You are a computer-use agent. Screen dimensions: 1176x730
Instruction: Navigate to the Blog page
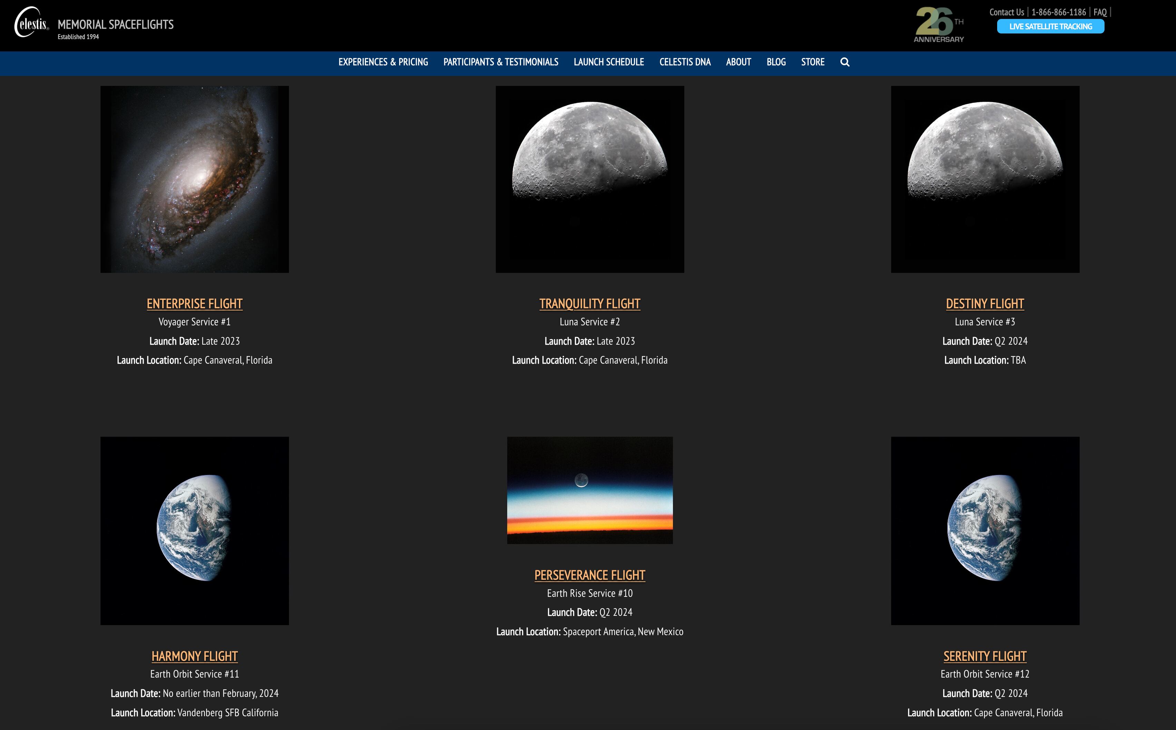[x=776, y=62]
